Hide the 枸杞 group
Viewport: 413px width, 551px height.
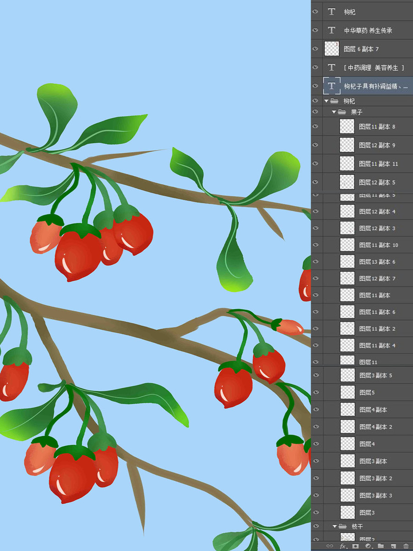[315, 101]
